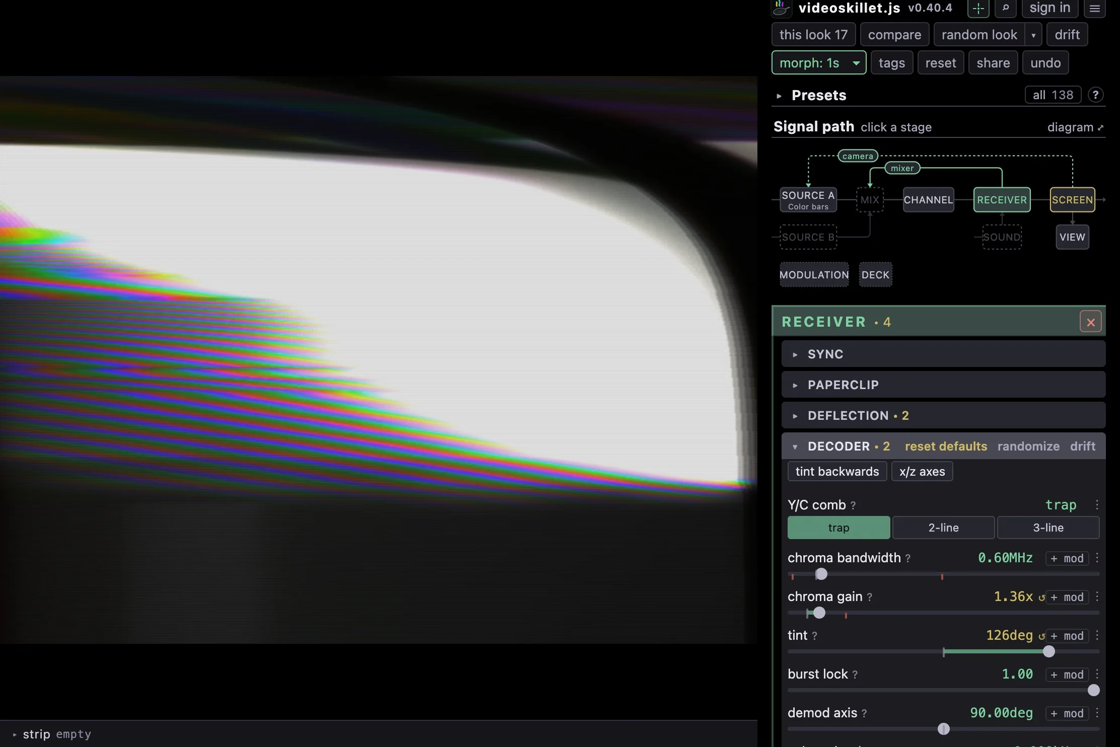Viewport: 1120px width, 747px height.
Task: Click the share button
Action: coord(993,63)
